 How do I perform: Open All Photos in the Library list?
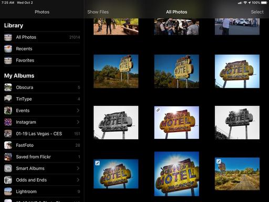tap(42, 37)
